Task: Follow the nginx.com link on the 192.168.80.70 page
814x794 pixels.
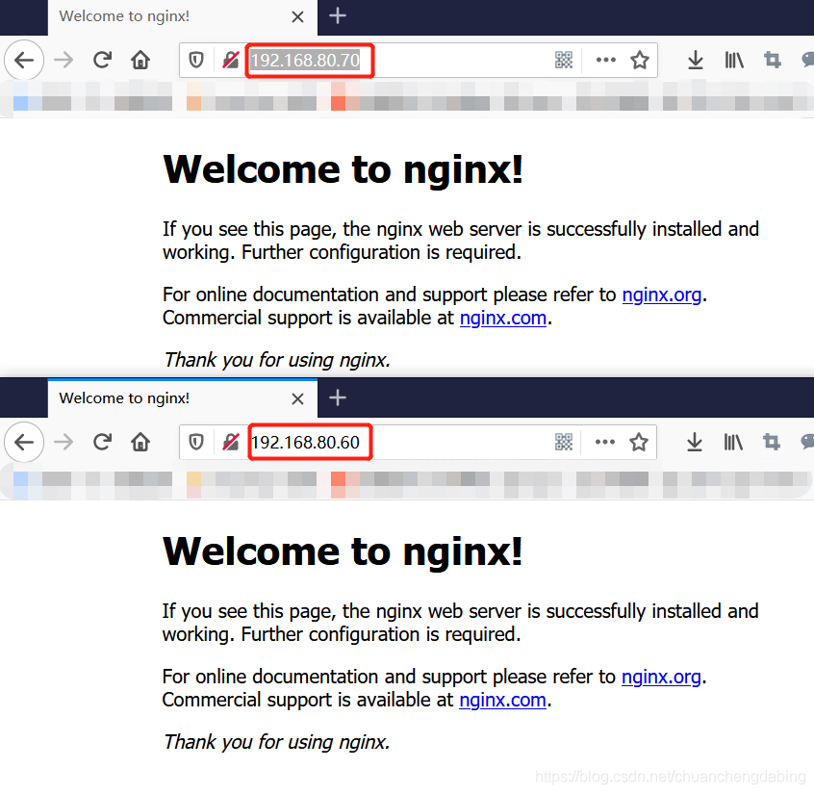Action: pyautogui.click(x=503, y=318)
